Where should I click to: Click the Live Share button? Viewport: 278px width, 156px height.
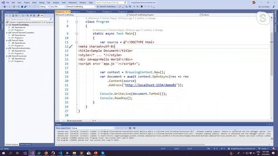coord(264,7)
